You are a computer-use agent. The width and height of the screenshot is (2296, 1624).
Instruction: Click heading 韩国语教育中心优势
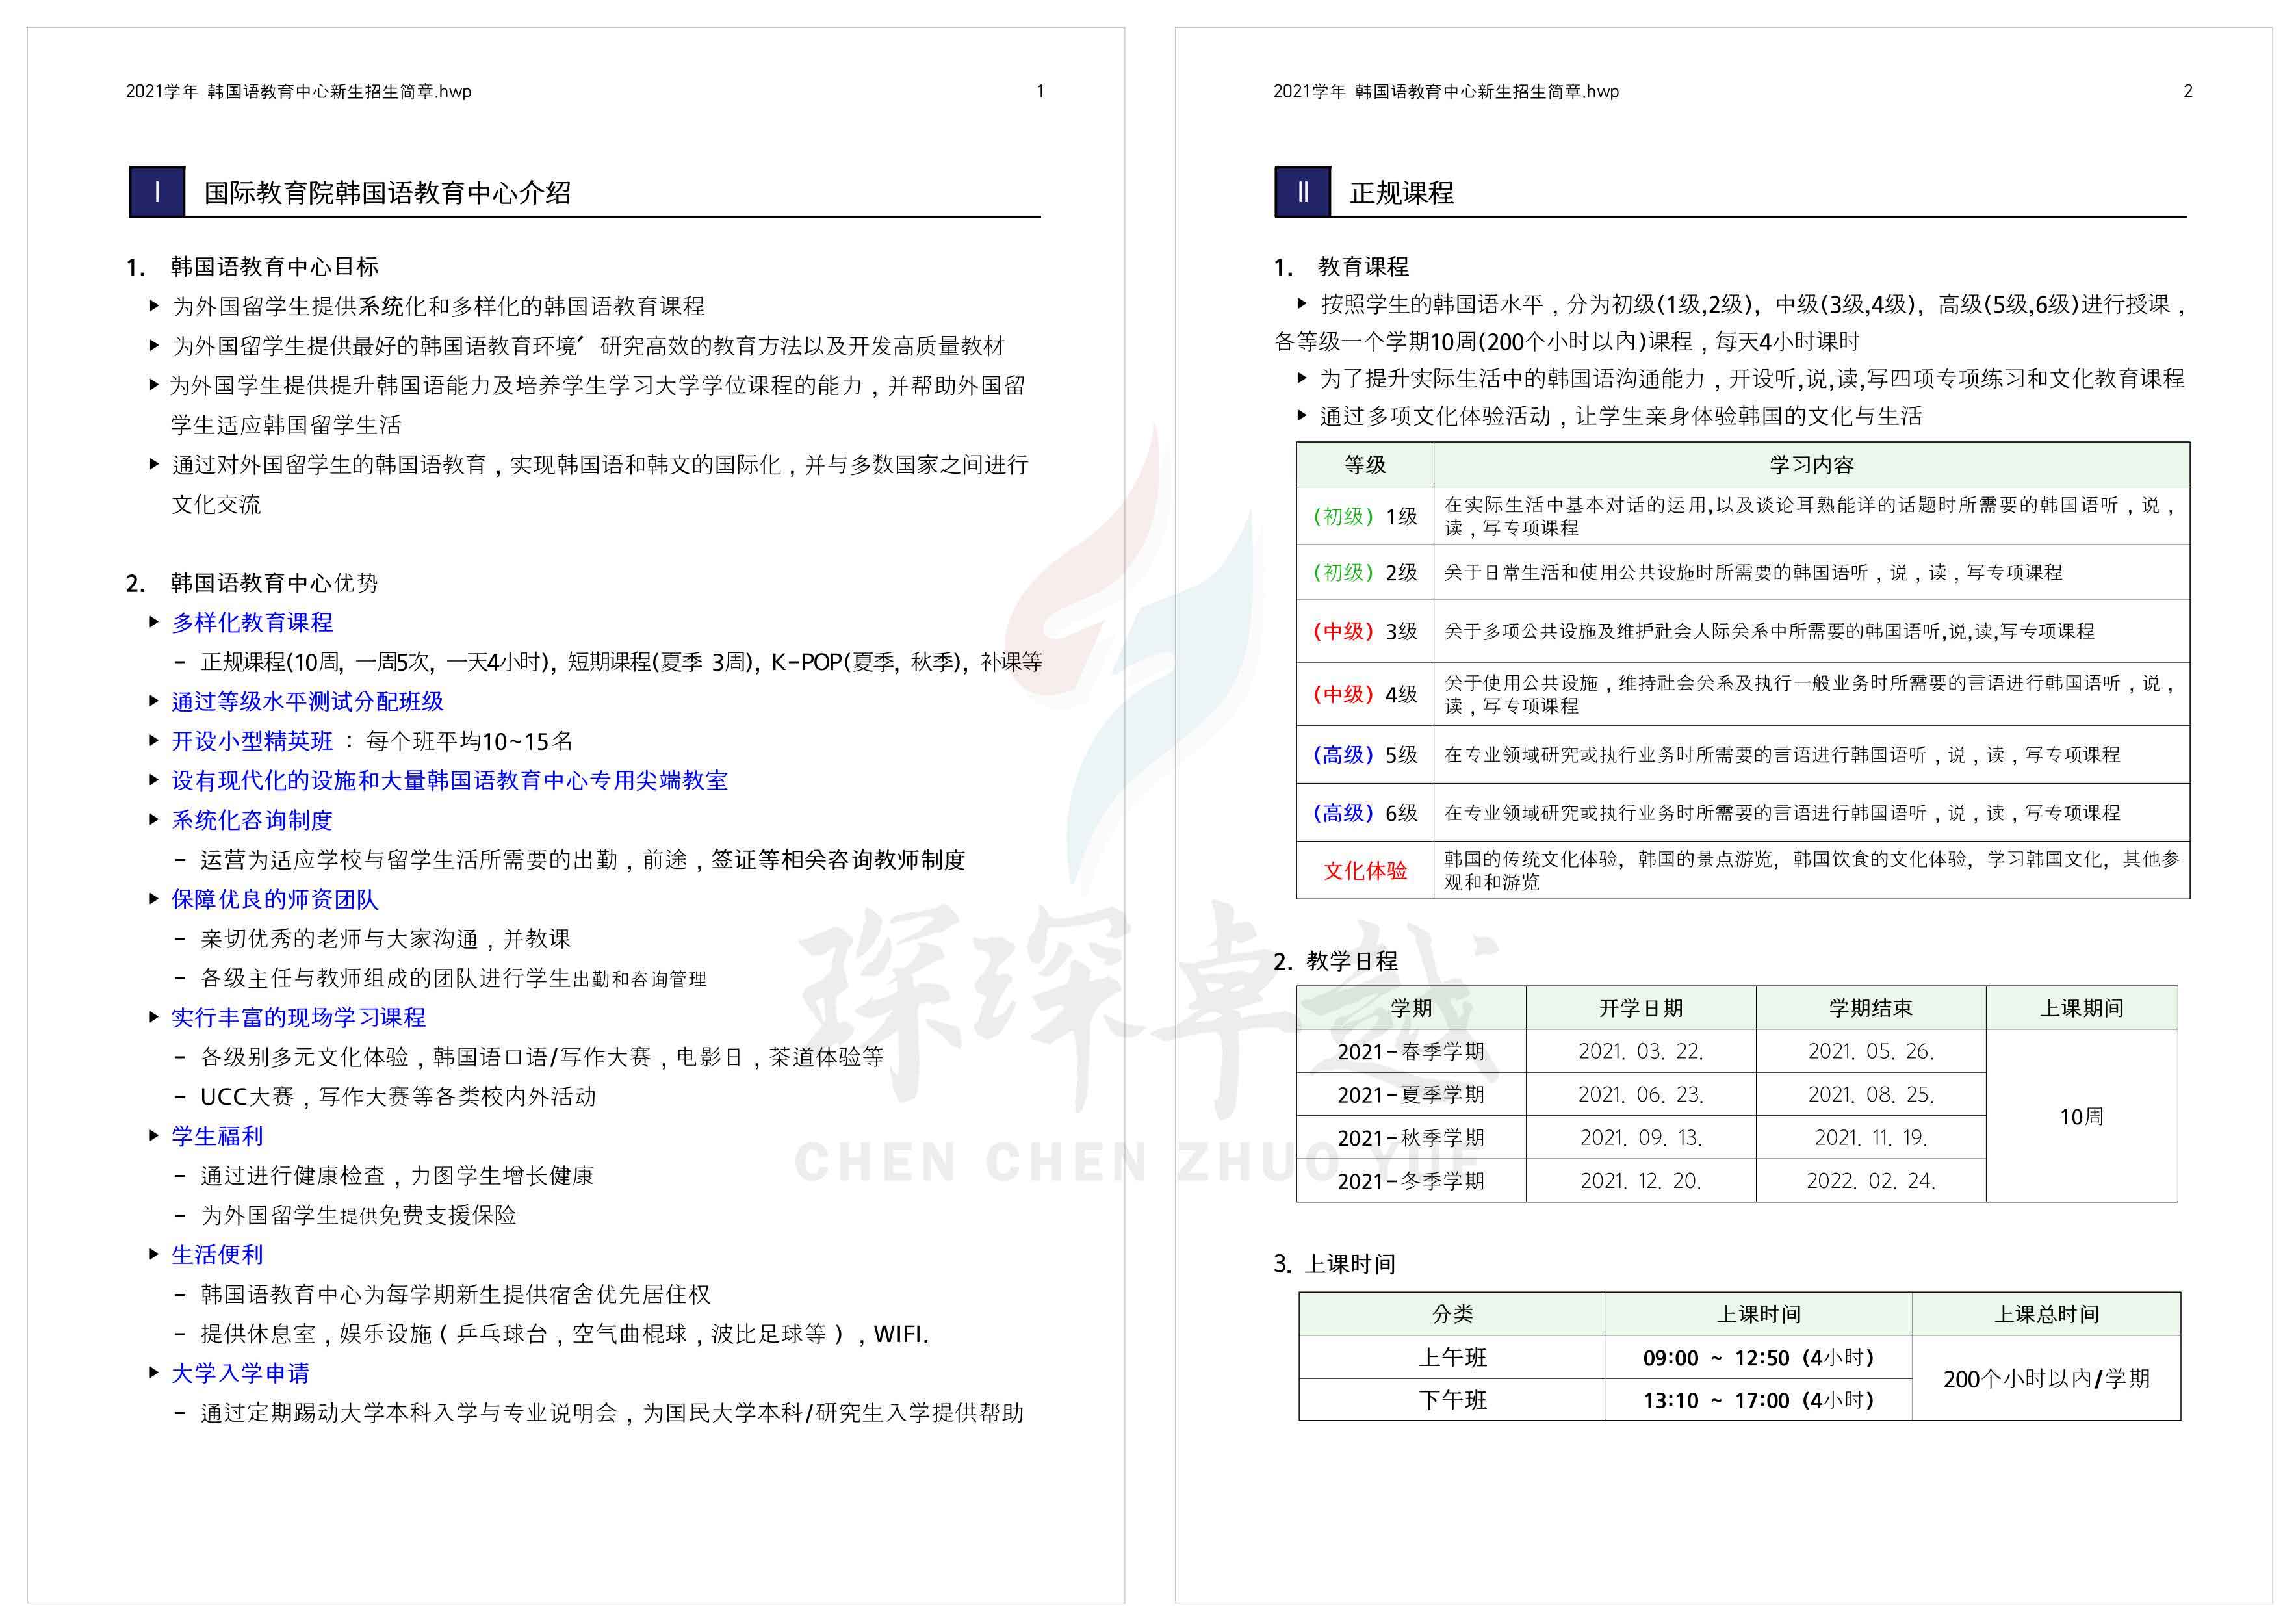(274, 583)
